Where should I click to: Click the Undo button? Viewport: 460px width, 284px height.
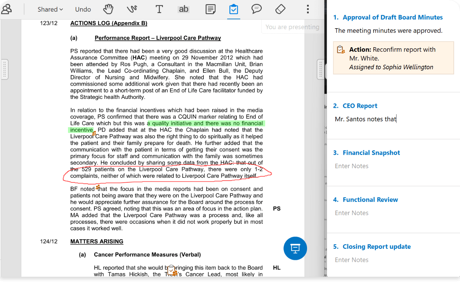[83, 9]
